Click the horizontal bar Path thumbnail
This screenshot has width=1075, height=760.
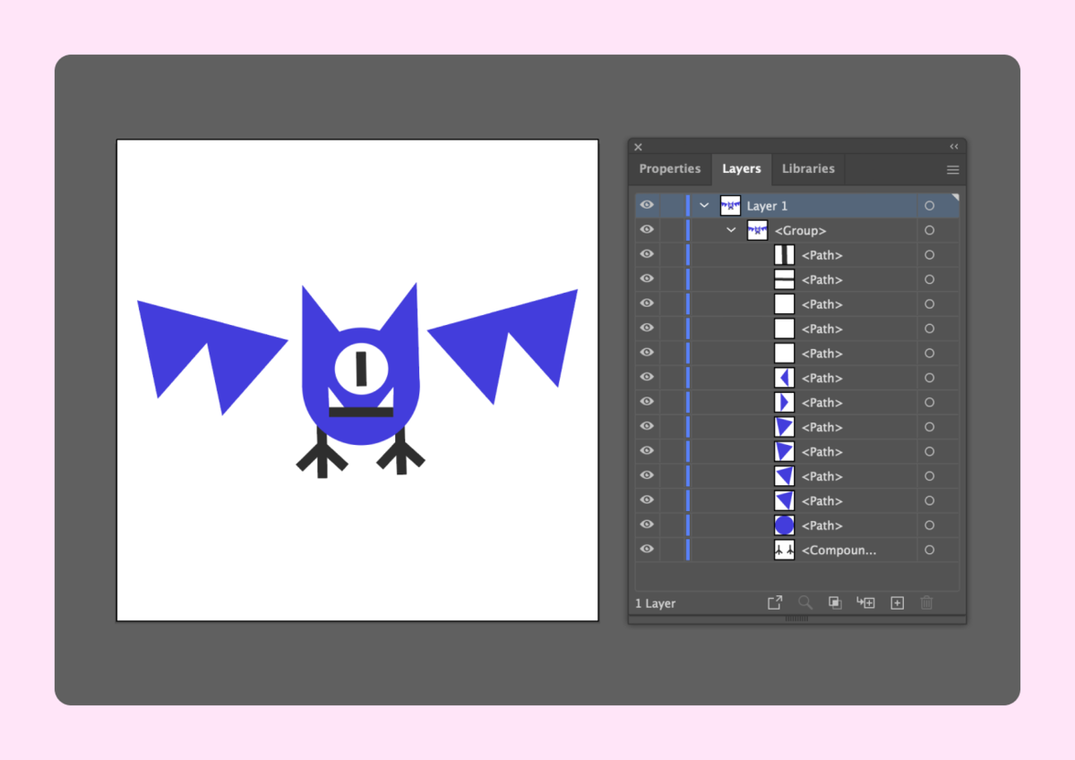click(784, 280)
